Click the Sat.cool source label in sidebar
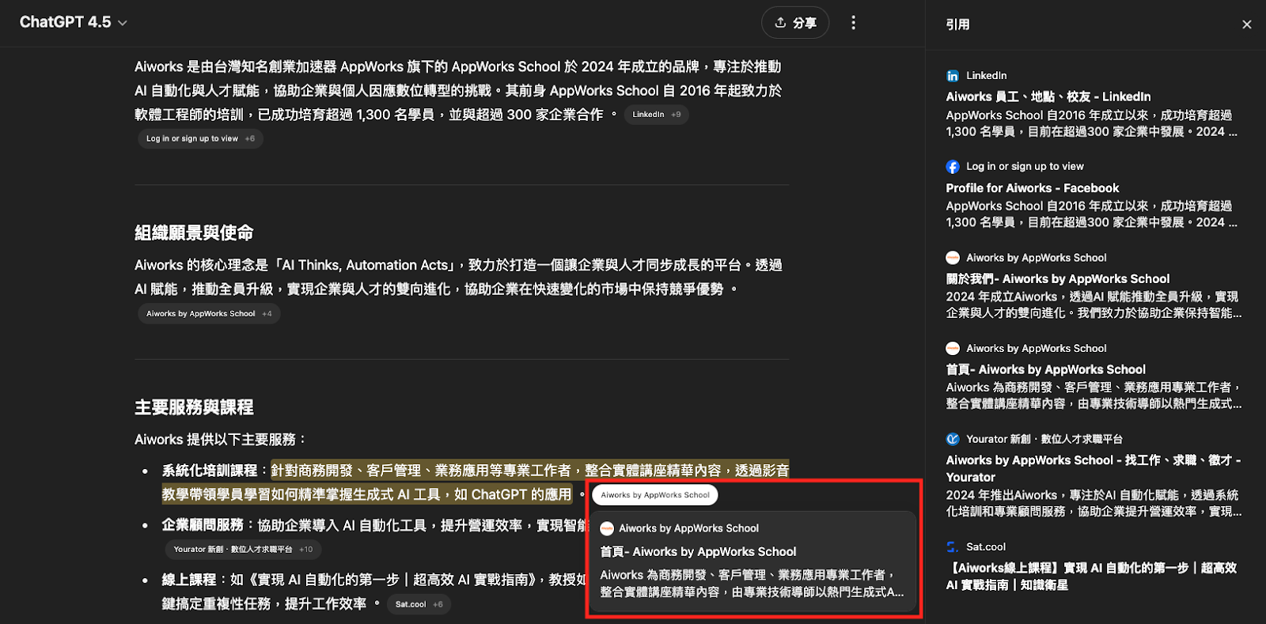This screenshot has height=624, width=1266. click(986, 547)
